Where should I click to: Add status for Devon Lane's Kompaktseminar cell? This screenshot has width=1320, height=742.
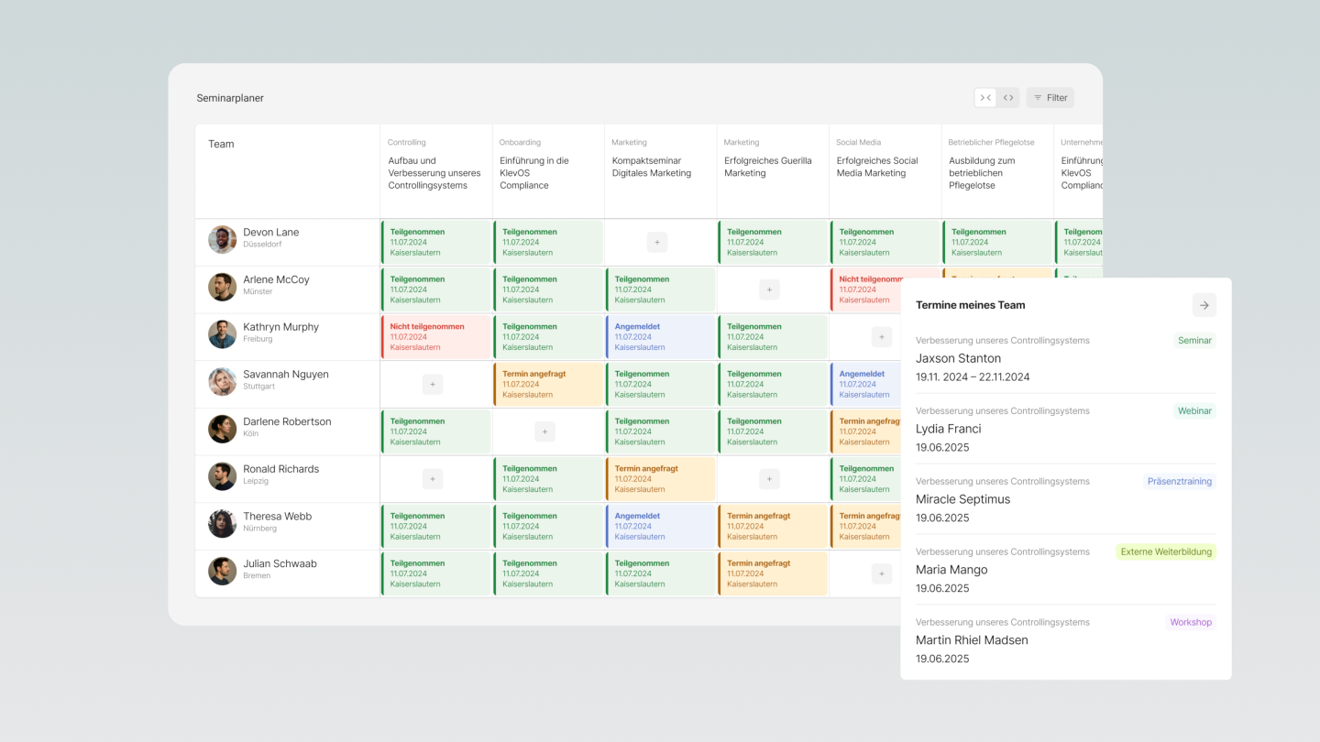[x=656, y=241]
